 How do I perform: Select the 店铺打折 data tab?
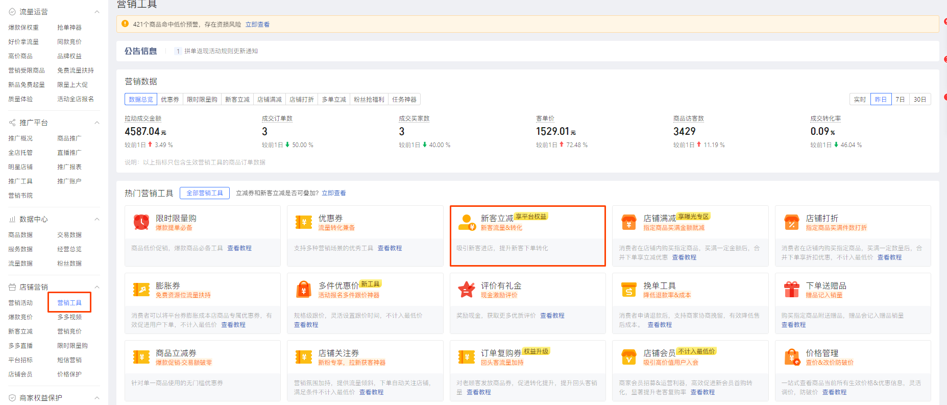click(x=302, y=100)
